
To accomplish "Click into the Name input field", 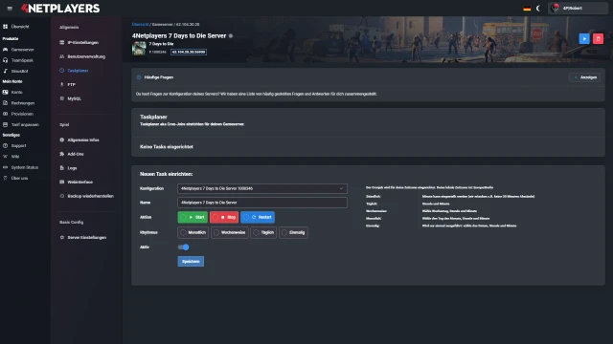I will click(x=261, y=203).
